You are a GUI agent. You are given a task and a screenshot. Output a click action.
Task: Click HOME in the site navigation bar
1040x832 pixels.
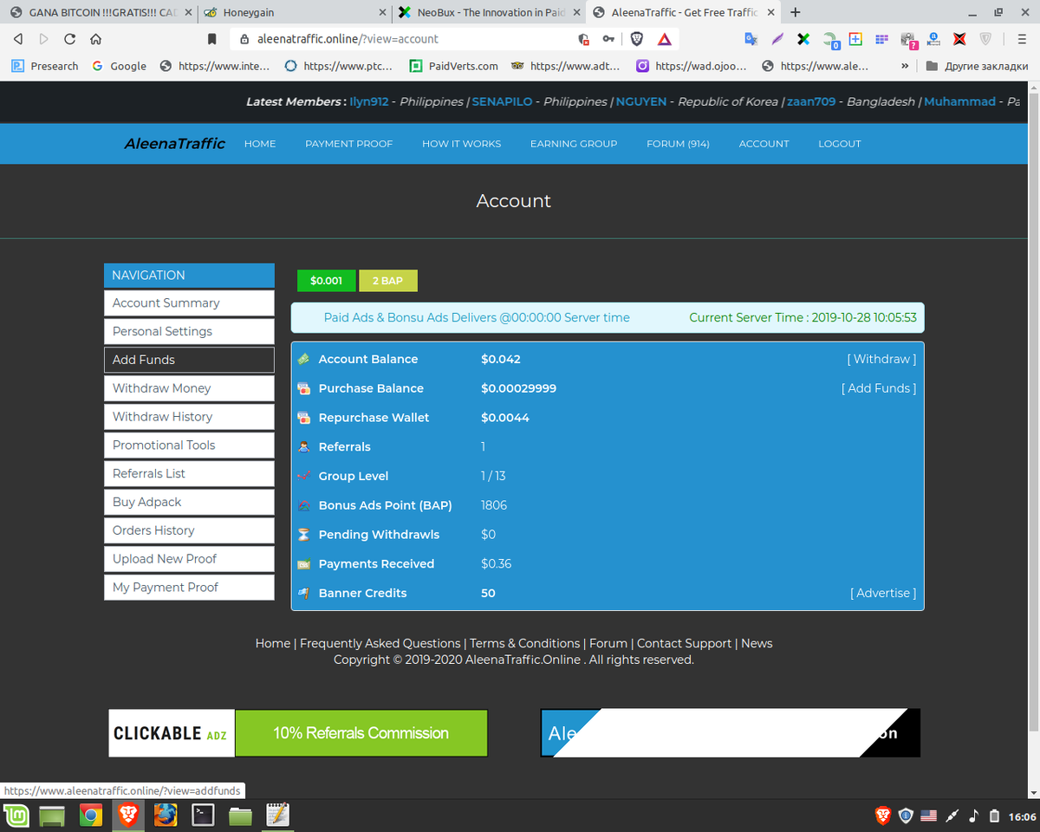pyautogui.click(x=260, y=144)
